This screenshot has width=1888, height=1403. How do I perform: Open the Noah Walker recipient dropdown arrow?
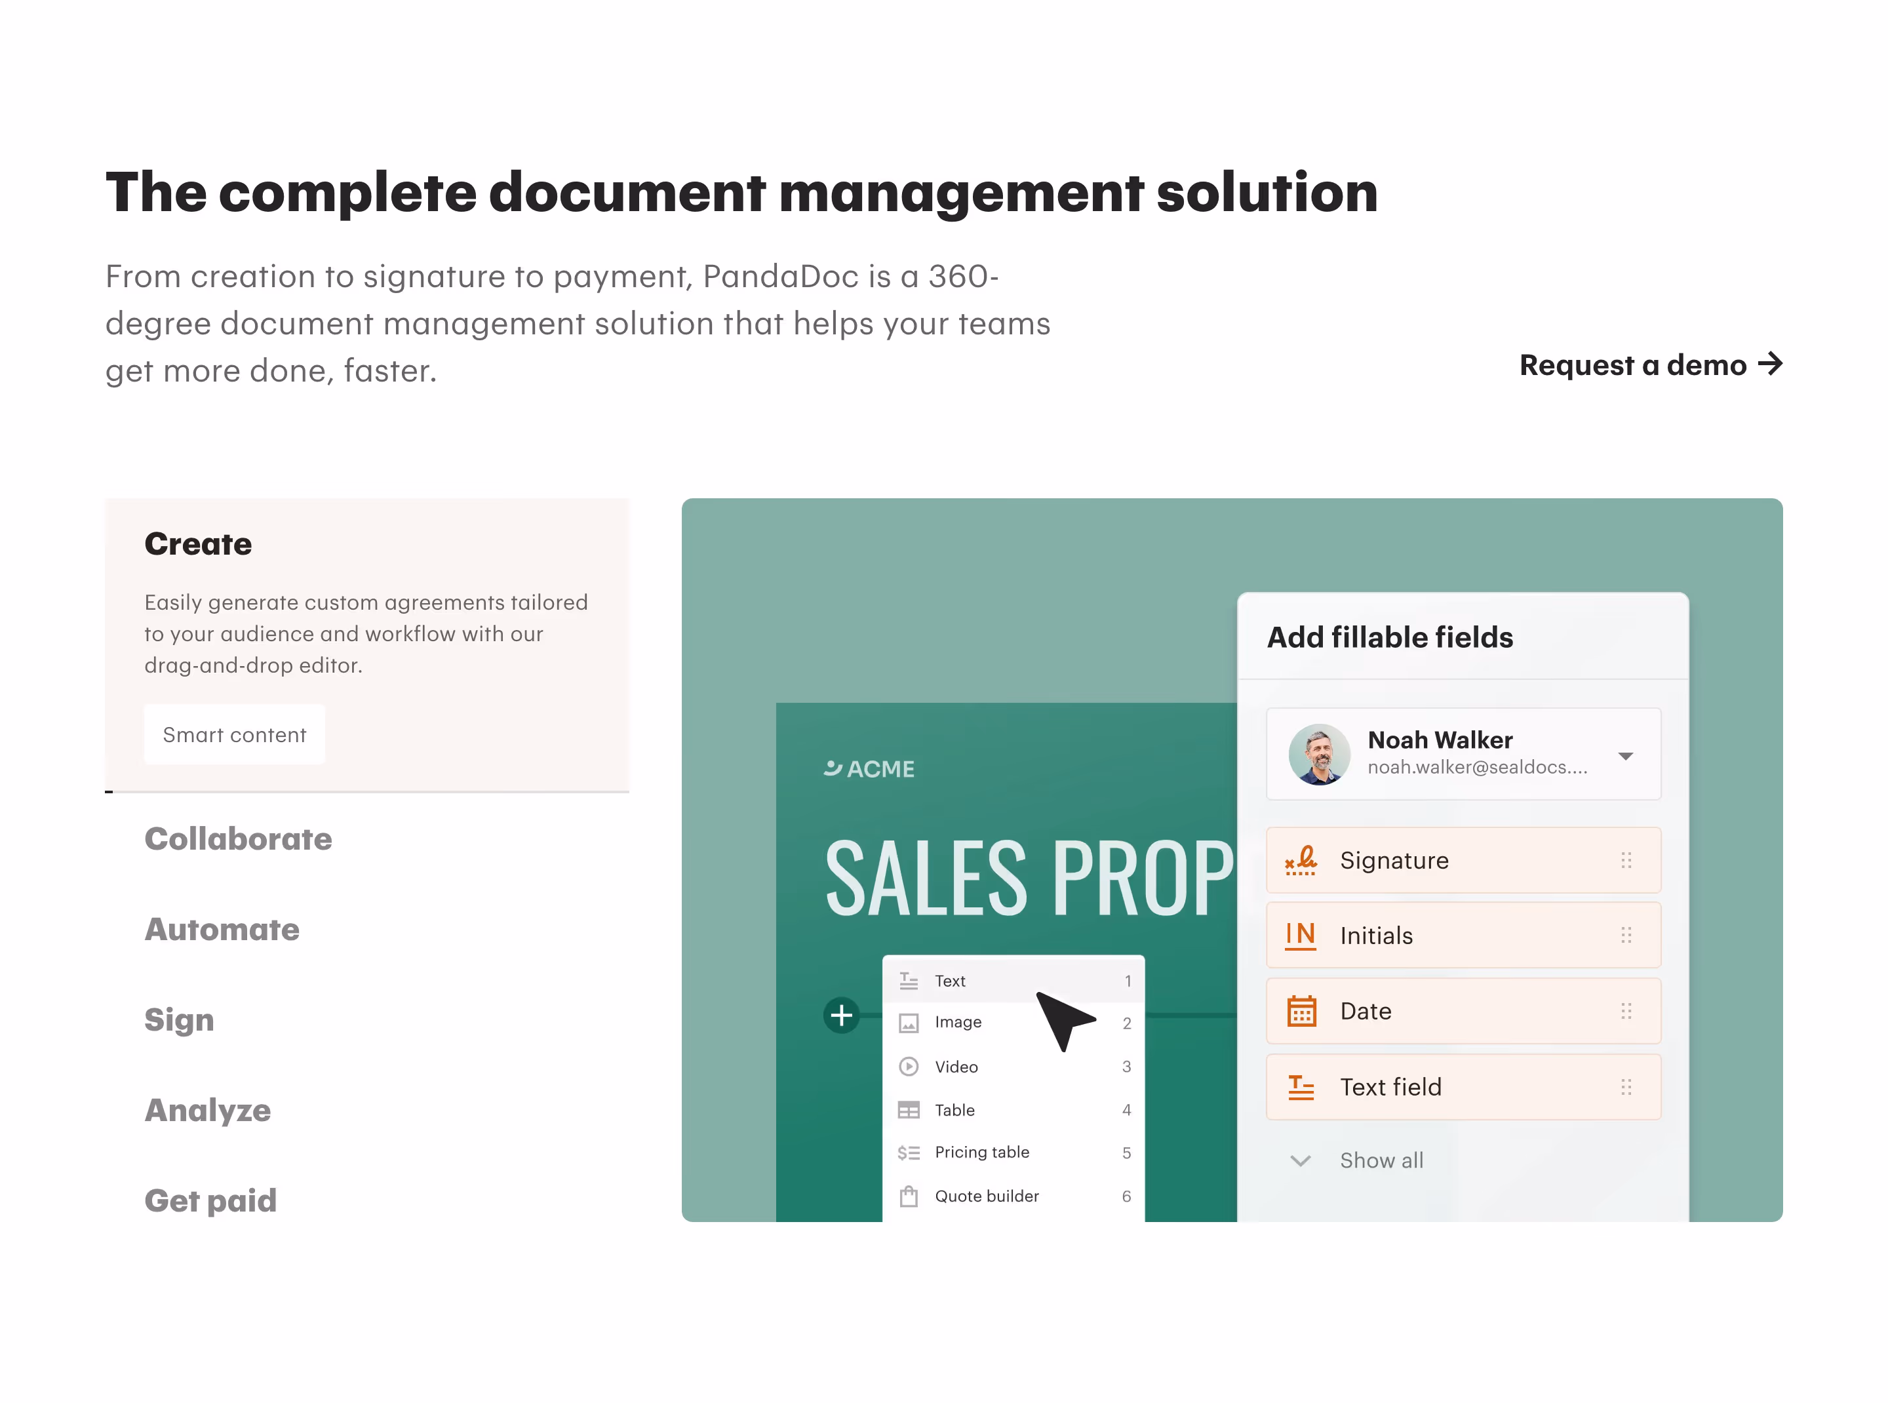pos(1624,756)
